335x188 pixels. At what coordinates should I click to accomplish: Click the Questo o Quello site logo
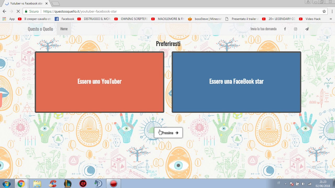pyautogui.click(x=40, y=29)
